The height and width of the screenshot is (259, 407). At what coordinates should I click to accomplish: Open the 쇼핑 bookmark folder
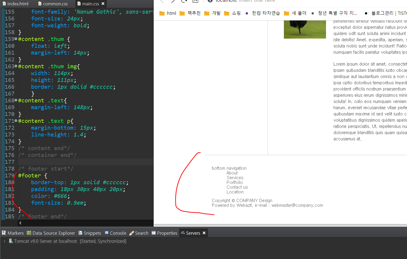[x=232, y=13]
